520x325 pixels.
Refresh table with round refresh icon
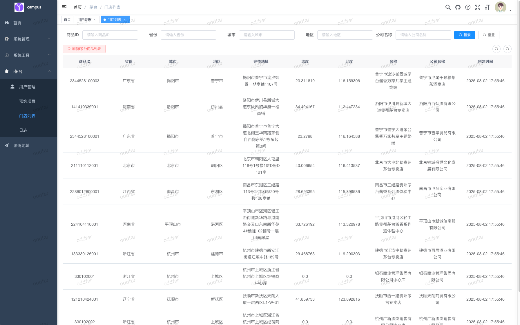point(507,49)
